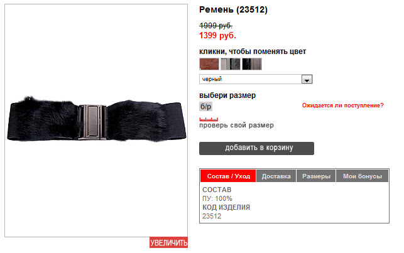Click the red sale price 1399 руб.

click(x=218, y=36)
